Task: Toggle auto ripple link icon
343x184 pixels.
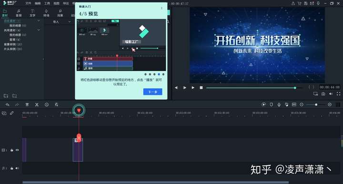Action: tap(11, 113)
